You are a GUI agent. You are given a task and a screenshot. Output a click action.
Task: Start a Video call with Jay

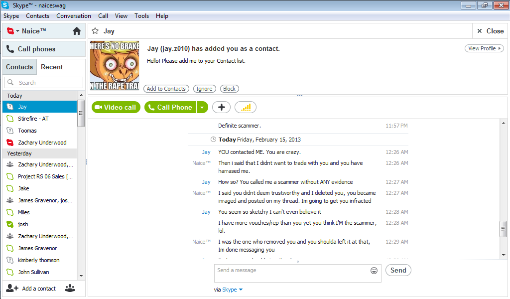pyautogui.click(x=116, y=107)
